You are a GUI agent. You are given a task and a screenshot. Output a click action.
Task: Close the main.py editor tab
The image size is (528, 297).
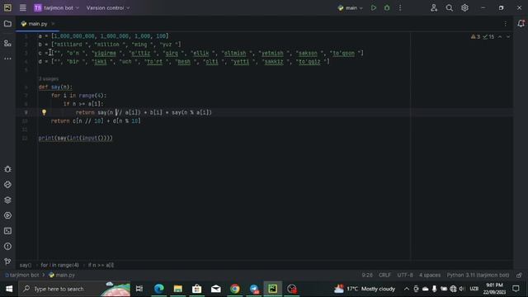tap(53, 24)
